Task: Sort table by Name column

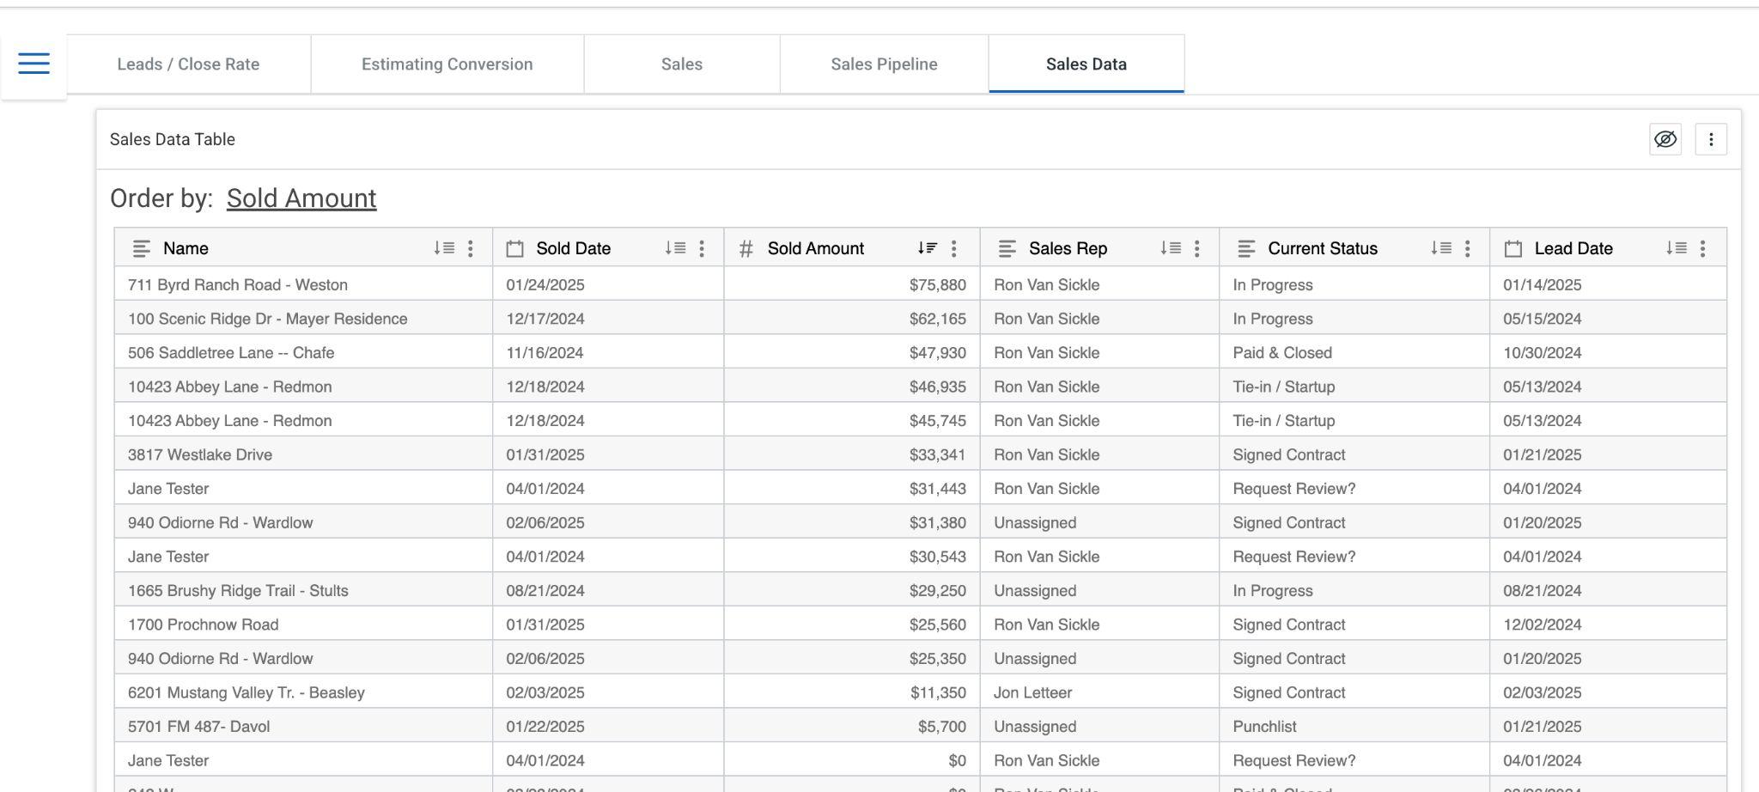Action: [x=443, y=248]
